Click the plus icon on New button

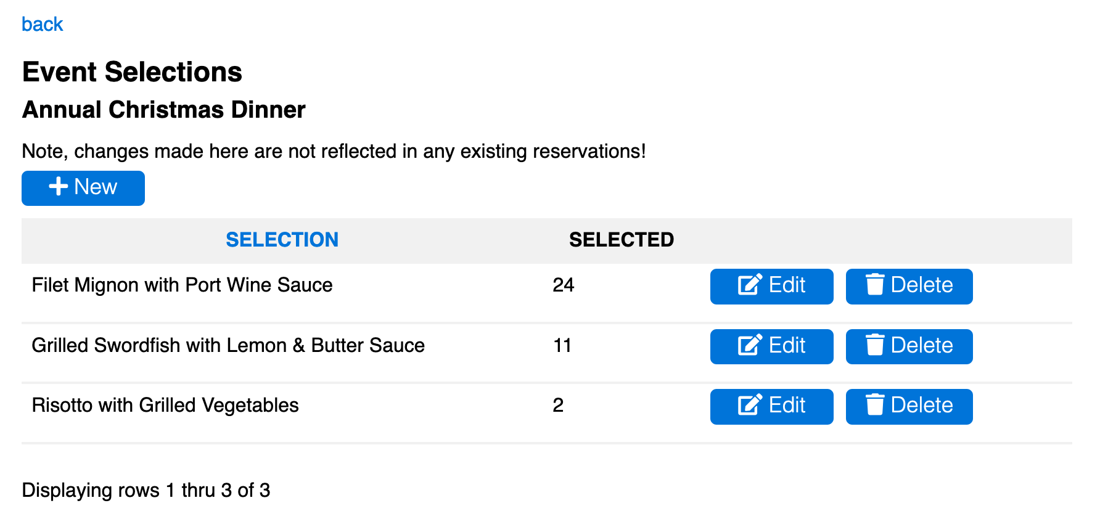click(58, 186)
